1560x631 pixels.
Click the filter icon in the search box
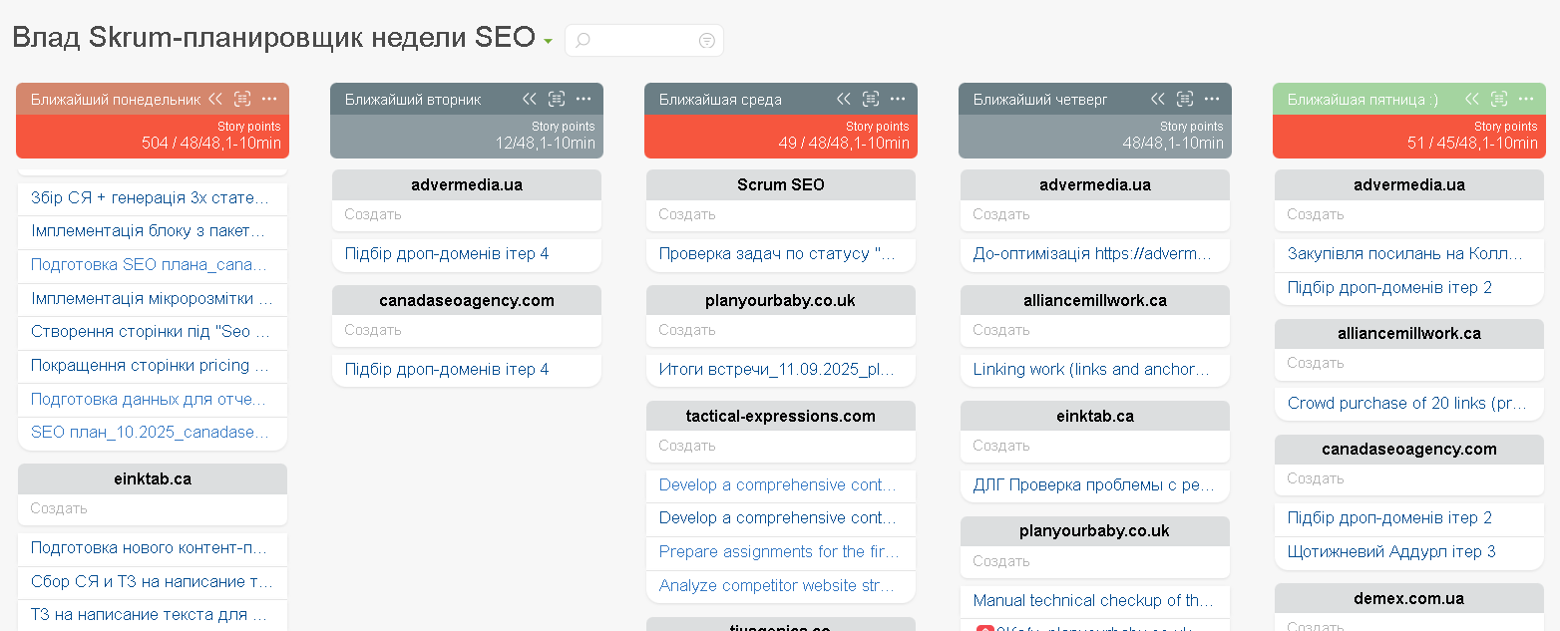707,40
